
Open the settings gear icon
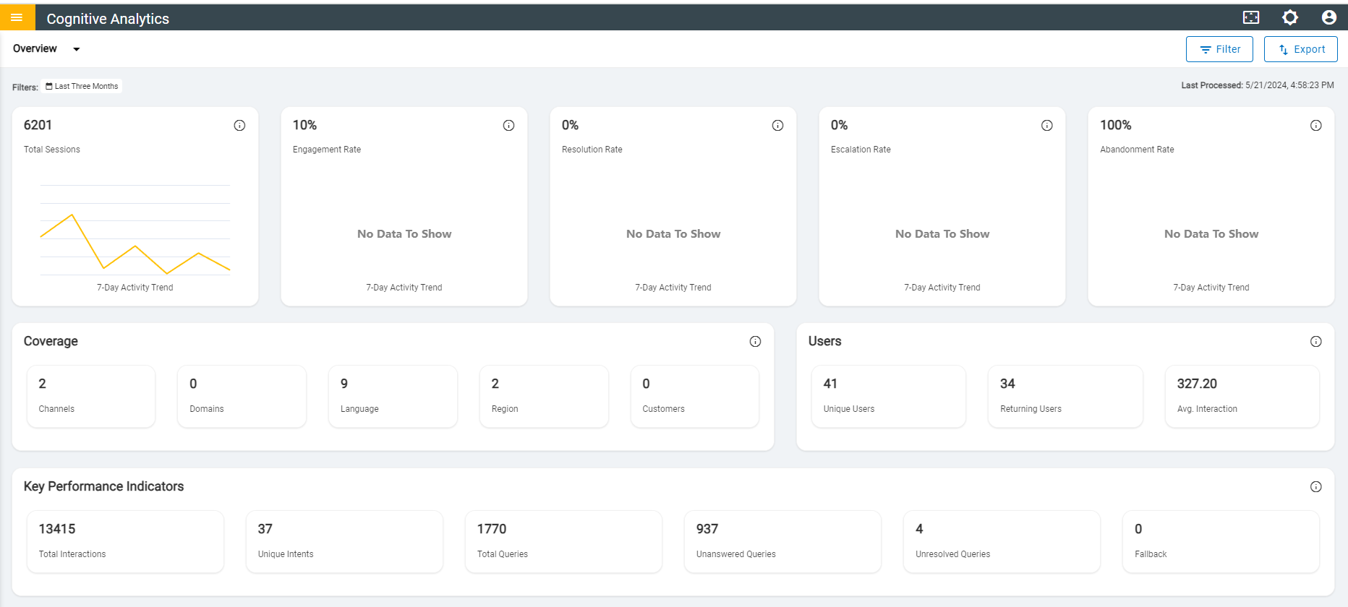[1290, 17]
